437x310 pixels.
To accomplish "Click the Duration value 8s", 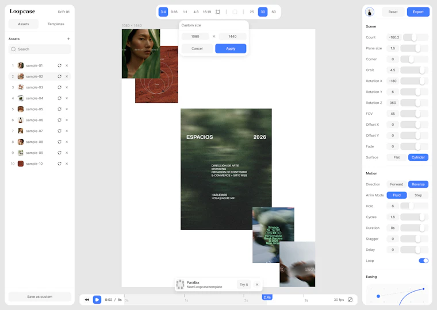I will pyautogui.click(x=393, y=228).
